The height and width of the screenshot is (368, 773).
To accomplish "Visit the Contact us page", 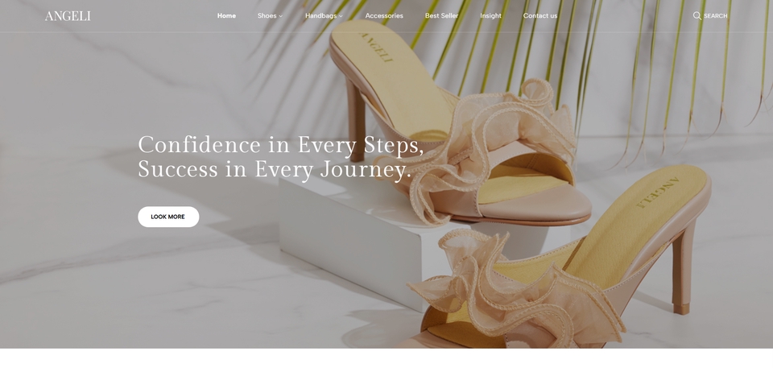I will 540,16.
